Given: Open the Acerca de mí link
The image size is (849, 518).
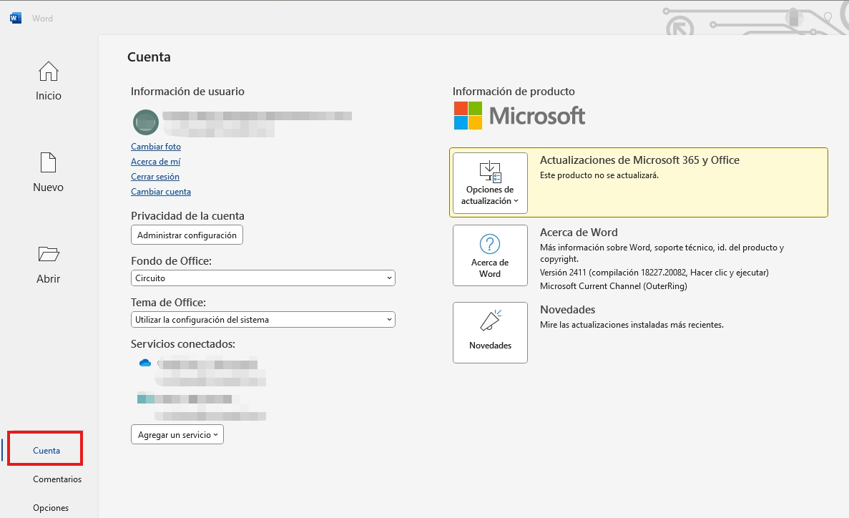Looking at the screenshot, I should pyautogui.click(x=155, y=162).
